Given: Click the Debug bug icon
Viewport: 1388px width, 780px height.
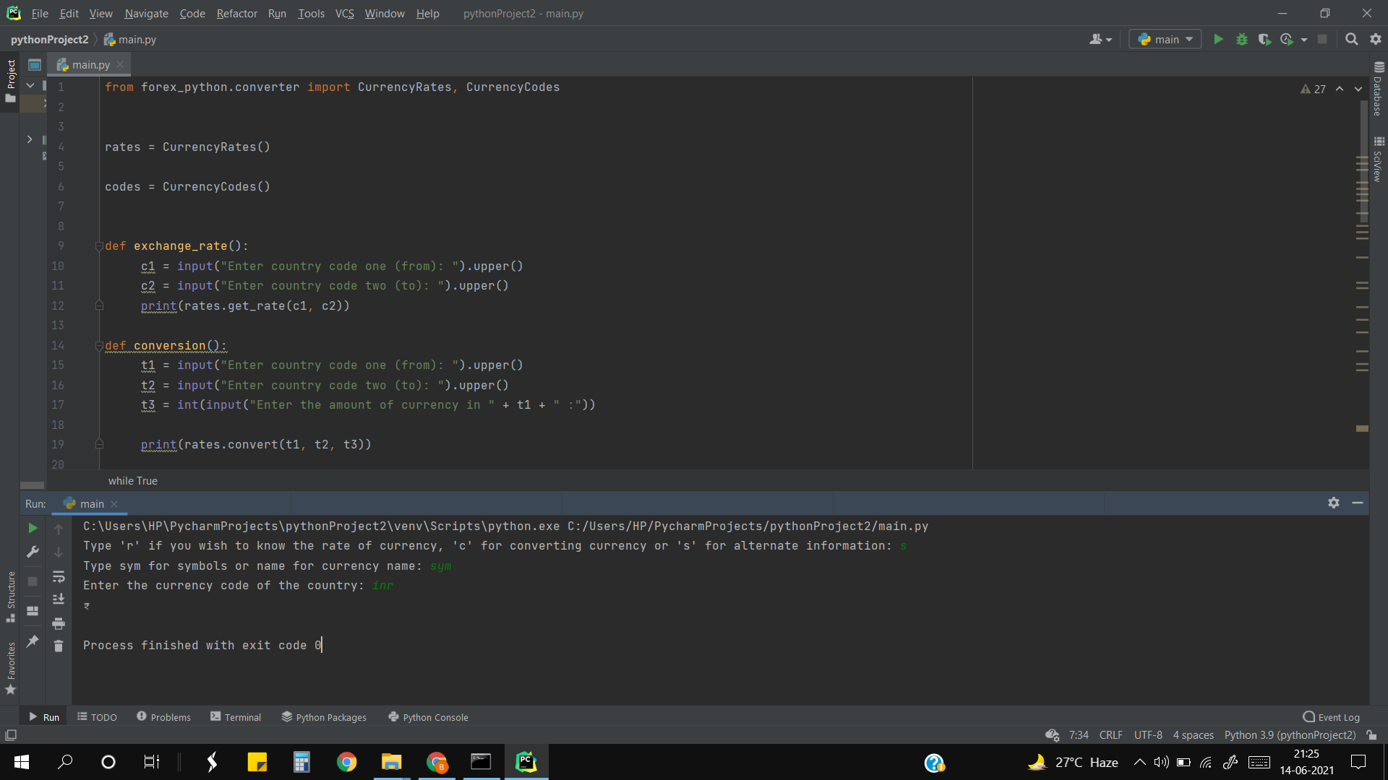Looking at the screenshot, I should point(1242,40).
